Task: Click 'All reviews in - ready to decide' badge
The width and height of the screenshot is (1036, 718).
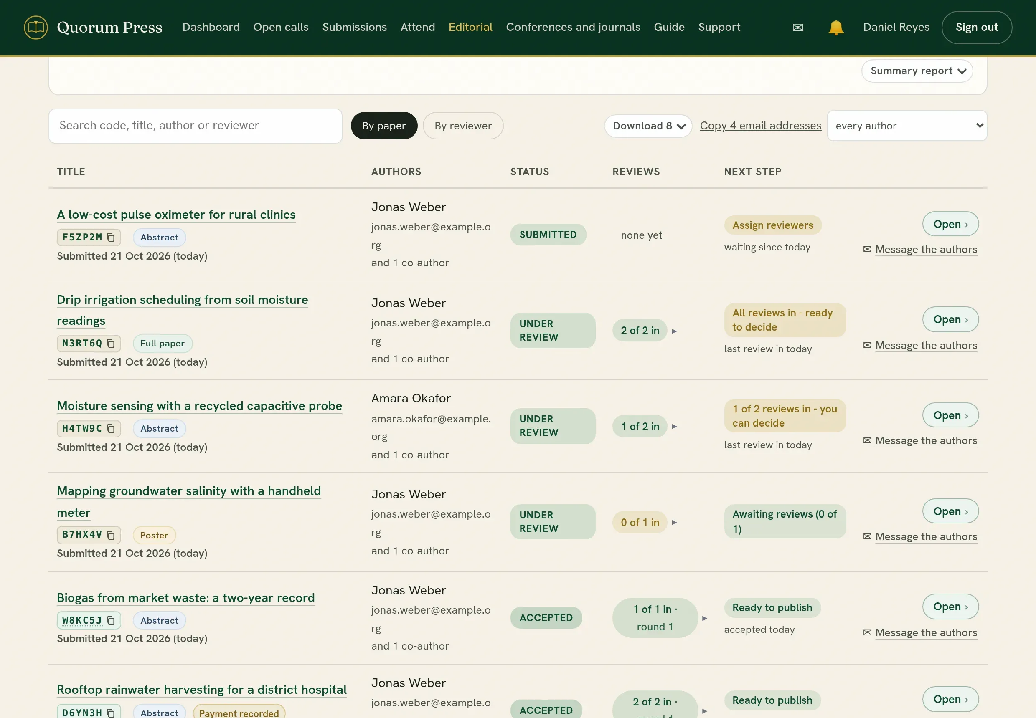Action: pos(785,320)
